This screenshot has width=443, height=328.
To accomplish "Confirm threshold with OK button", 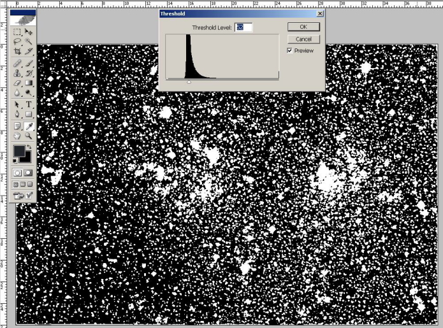I will tap(303, 27).
